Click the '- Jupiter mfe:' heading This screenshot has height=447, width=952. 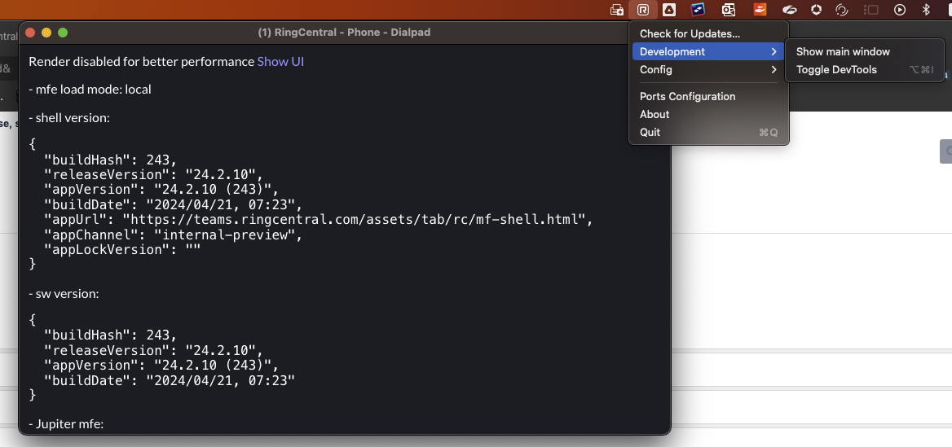[x=66, y=424]
